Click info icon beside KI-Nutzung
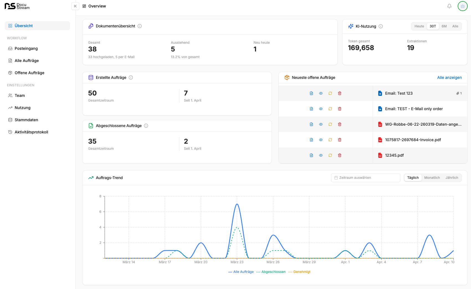The width and height of the screenshot is (471, 289). (381, 26)
